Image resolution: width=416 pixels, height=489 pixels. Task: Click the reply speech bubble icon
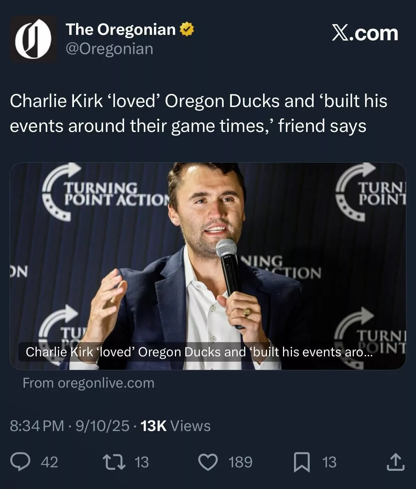(20, 462)
